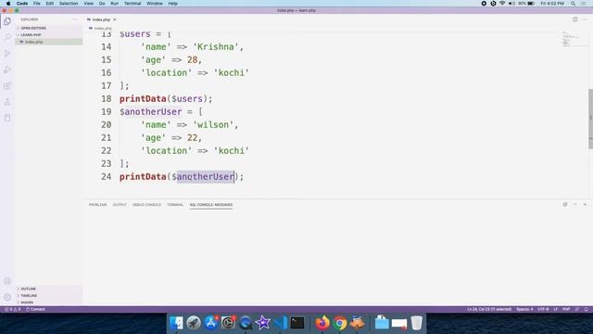Open Finder from the dock
This screenshot has width=593, height=334.
176,323
